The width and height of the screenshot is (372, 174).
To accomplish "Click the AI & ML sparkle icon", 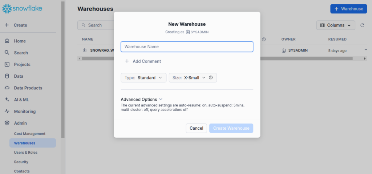I will pyautogui.click(x=7, y=100).
